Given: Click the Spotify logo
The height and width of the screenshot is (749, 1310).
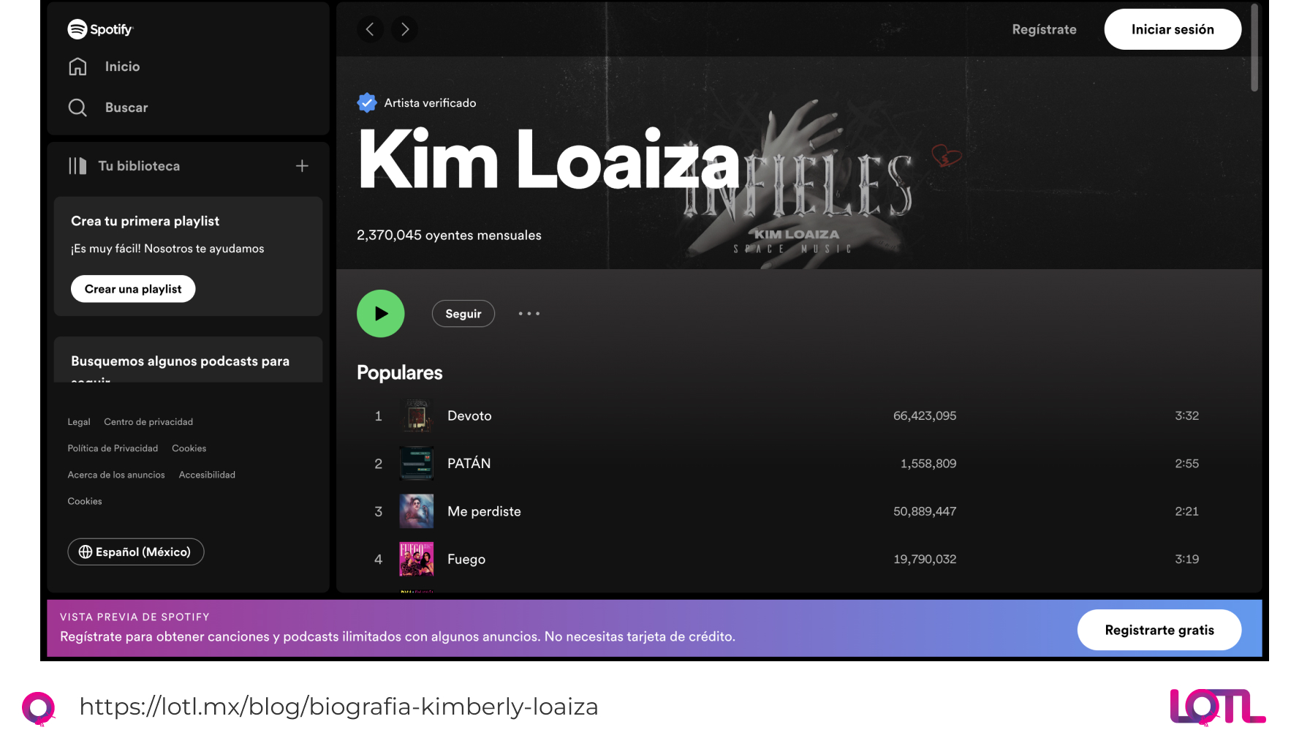Looking at the screenshot, I should [100, 29].
